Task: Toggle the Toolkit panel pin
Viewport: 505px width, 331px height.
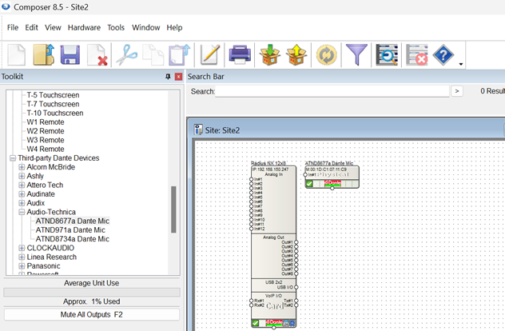Action: [x=168, y=77]
